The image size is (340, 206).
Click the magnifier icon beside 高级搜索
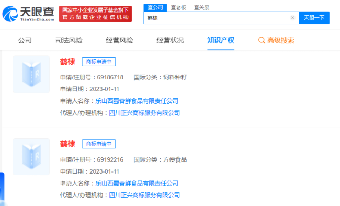pyautogui.click(x=262, y=40)
